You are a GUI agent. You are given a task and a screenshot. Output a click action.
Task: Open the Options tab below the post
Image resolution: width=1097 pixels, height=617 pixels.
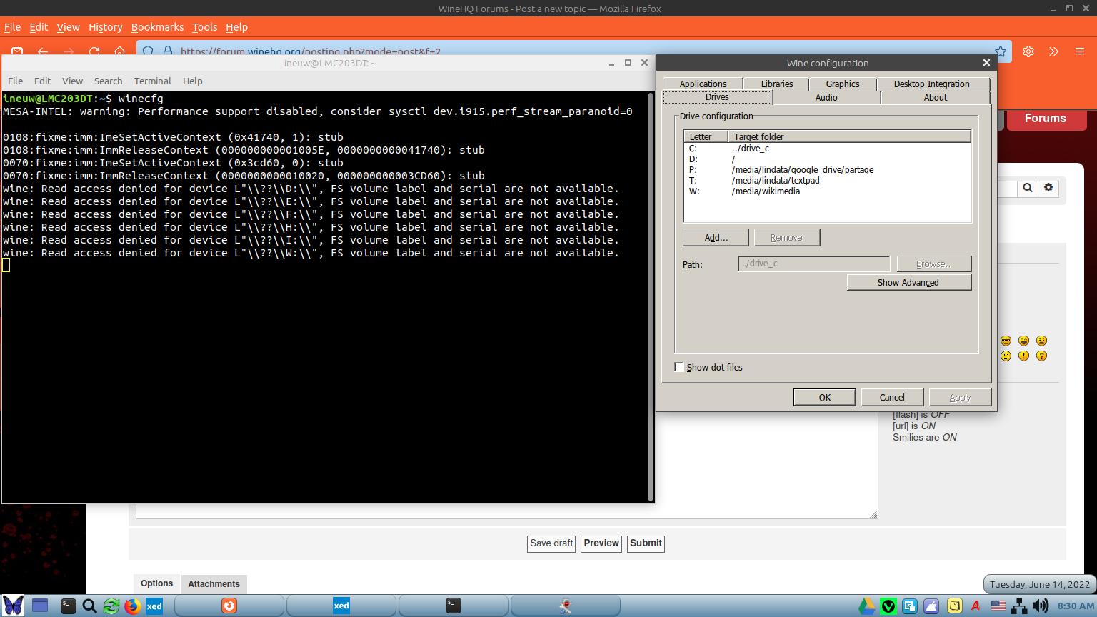coord(156,583)
